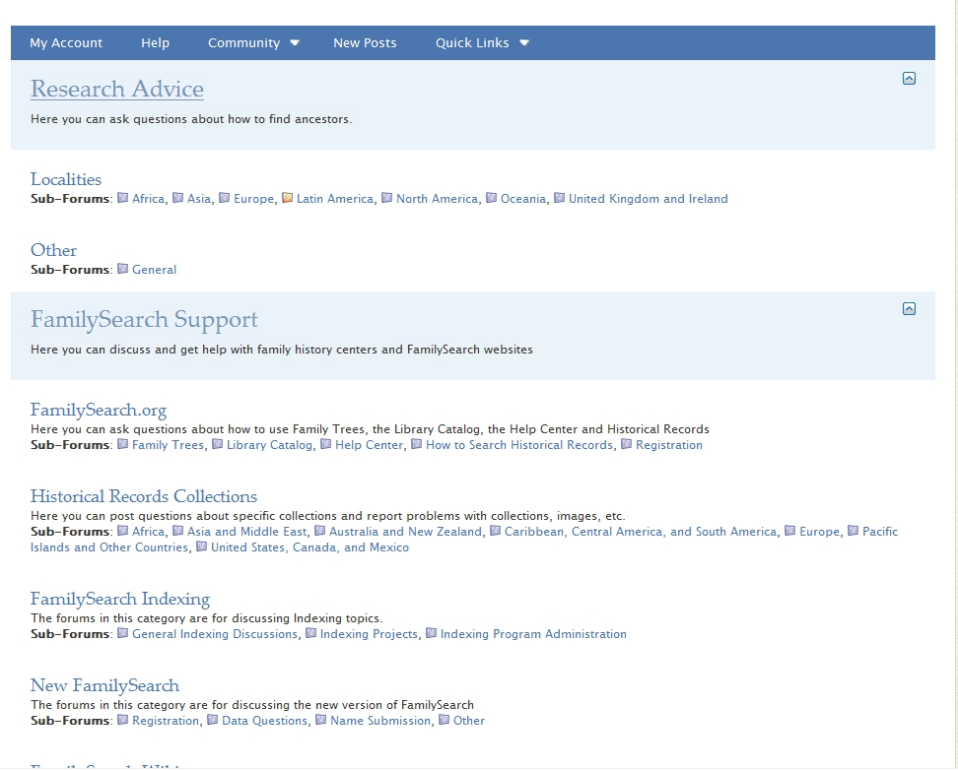958x770 pixels.
Task: Open the New FamilySearch forum
Action: point(105,685)
